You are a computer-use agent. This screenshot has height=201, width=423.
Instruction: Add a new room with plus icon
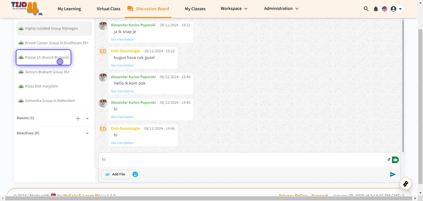[x=78, y=118]
